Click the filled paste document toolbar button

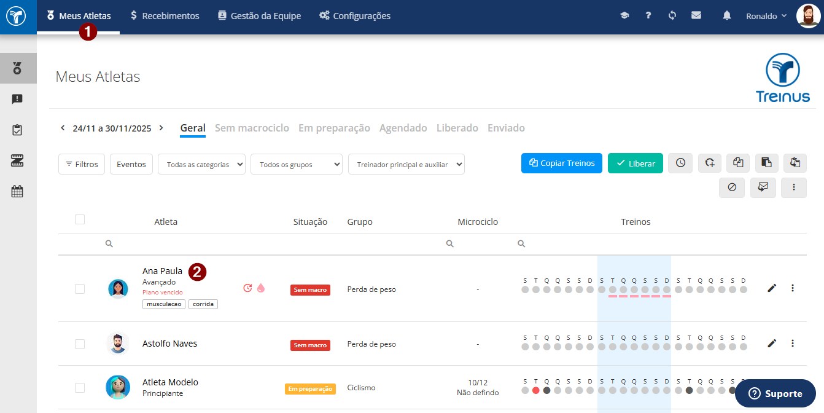[x=767, y=163]
